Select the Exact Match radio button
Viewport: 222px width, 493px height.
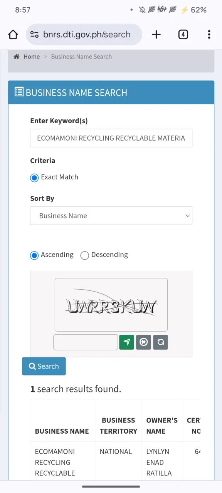(34, 178)
